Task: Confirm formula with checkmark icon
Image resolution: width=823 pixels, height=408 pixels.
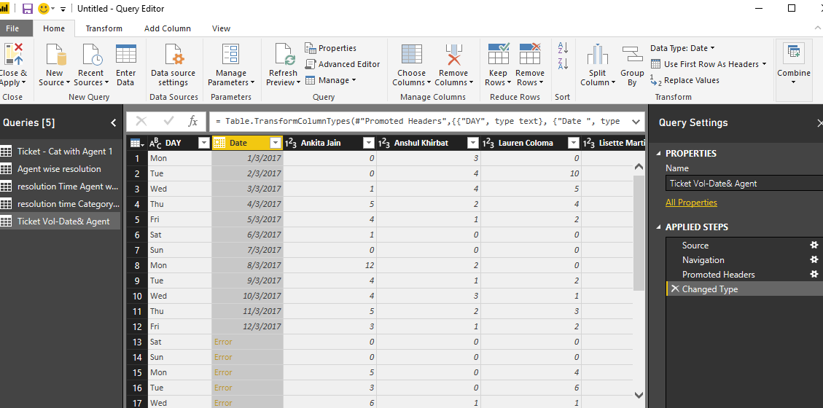Action: tap(169, 121)
